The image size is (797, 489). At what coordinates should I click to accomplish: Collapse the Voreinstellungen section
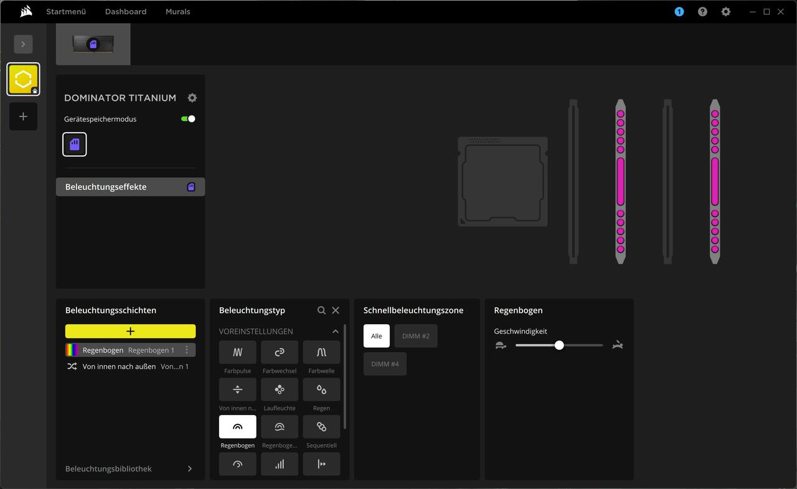click(x=336, y=332)
